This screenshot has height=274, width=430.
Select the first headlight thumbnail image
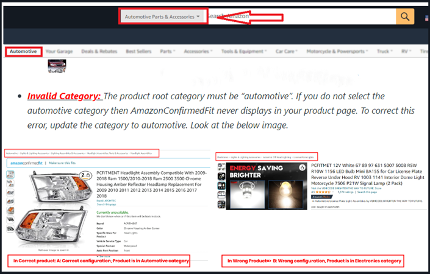pos(9,175)
